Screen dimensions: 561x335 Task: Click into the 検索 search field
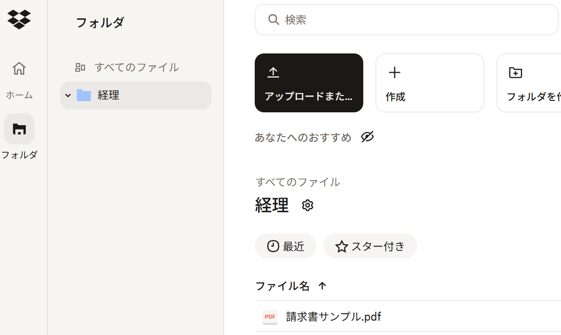pyautogui.click(x=416, y=20)
